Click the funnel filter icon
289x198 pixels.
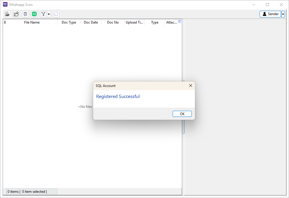click(x=43, y=14)
